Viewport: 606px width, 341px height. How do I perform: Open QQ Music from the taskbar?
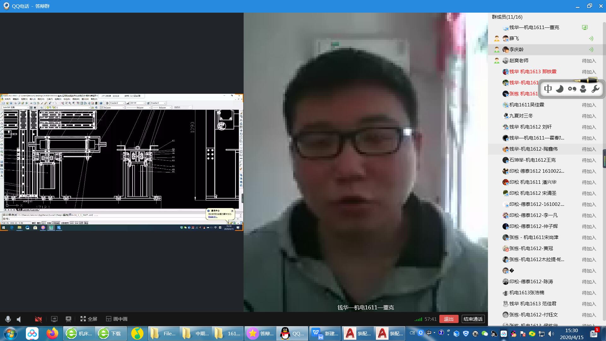137,333
